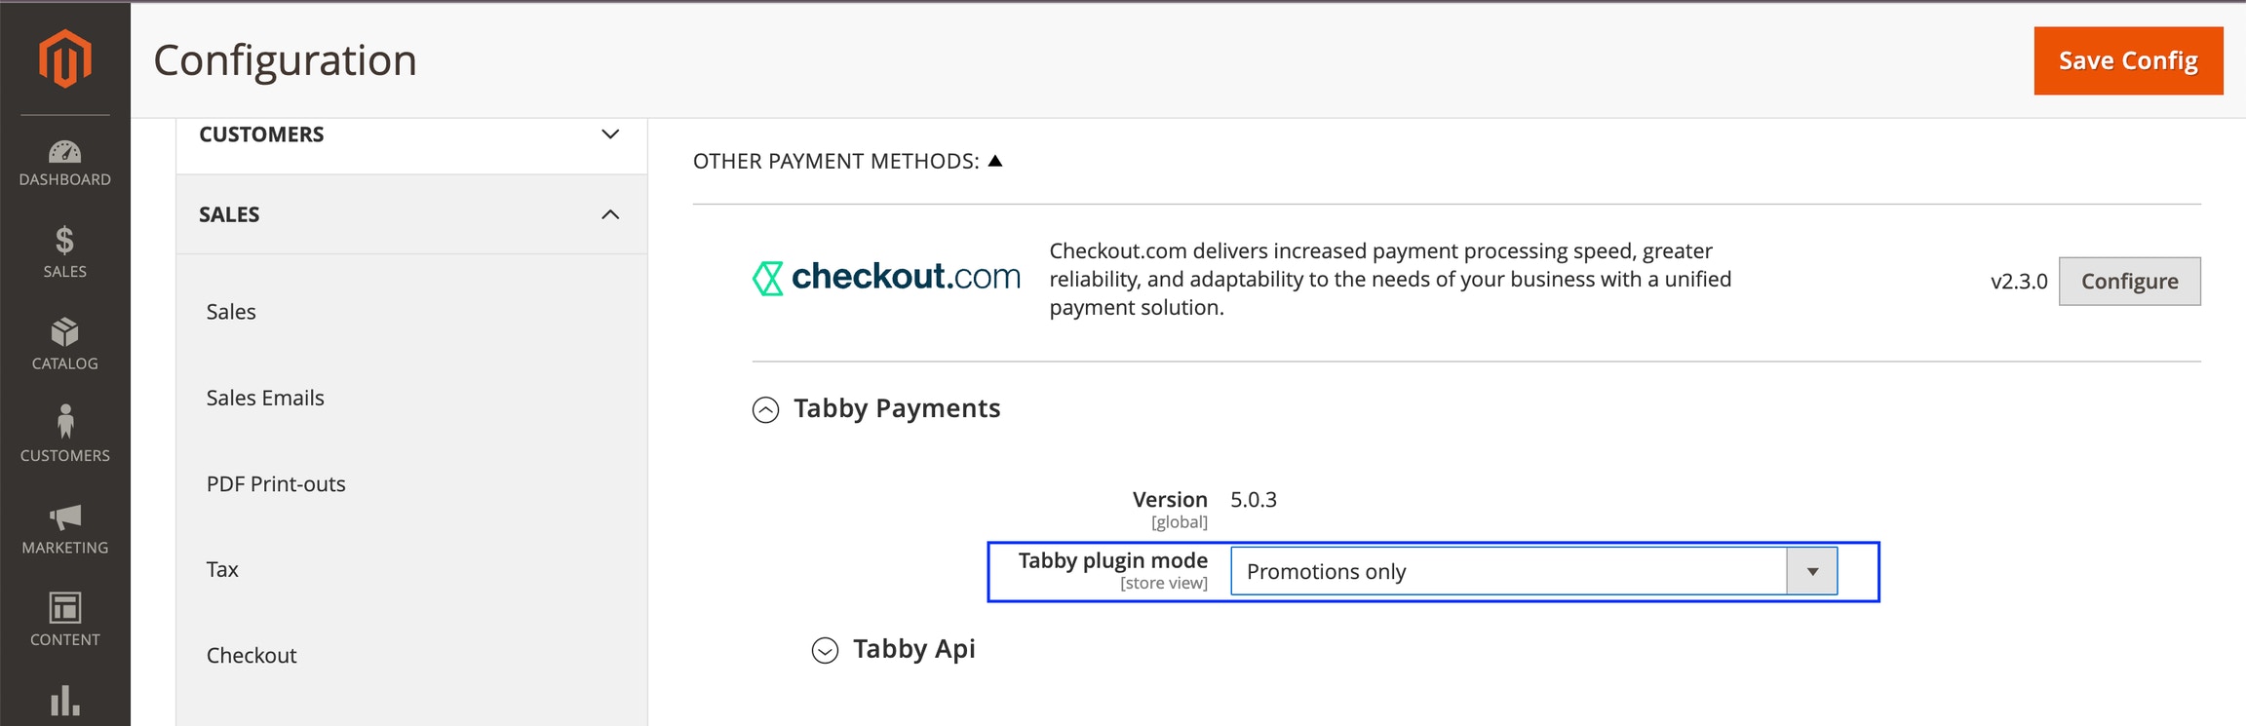Image resolution: width=2246 pixels, height=726 pixels.
Task: Open the Dashboard gauge icon
Action: [x=64, y=152]
